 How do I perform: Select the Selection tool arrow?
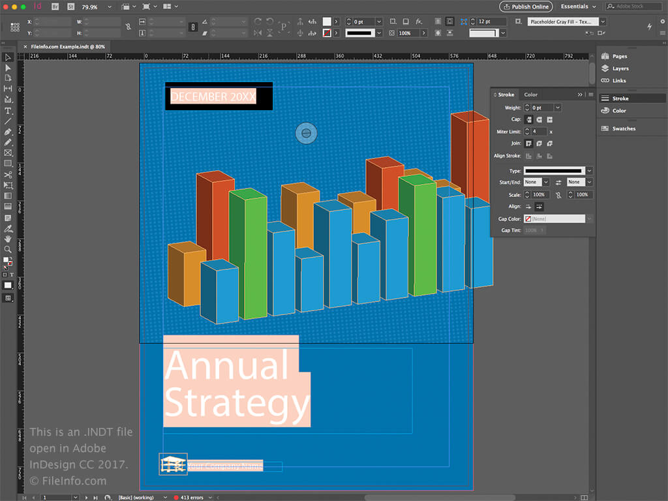click(8, 57)
